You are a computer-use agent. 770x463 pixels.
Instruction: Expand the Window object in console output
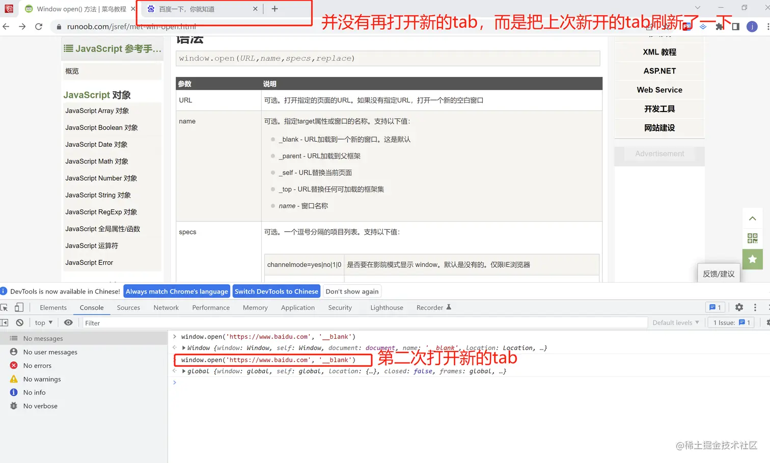[184, 348]
